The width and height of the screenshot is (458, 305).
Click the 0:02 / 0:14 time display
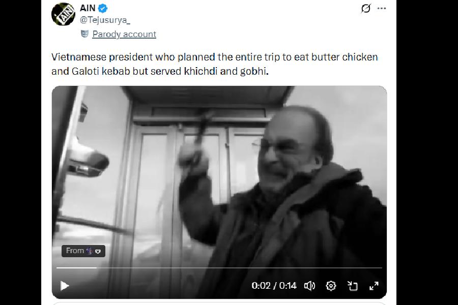coord(274,286)
